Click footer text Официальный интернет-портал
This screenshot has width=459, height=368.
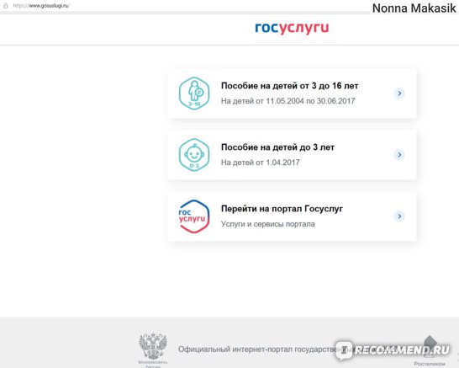235,349
